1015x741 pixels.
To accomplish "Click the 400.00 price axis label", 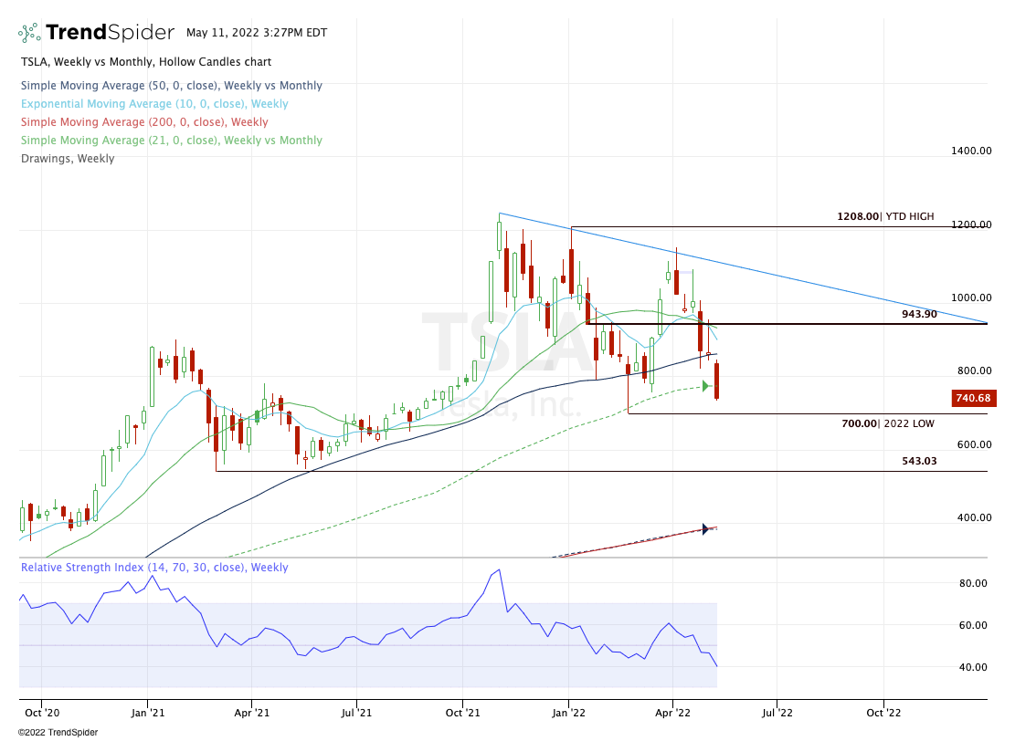I will pyautogui.click(x=974, y=517).
